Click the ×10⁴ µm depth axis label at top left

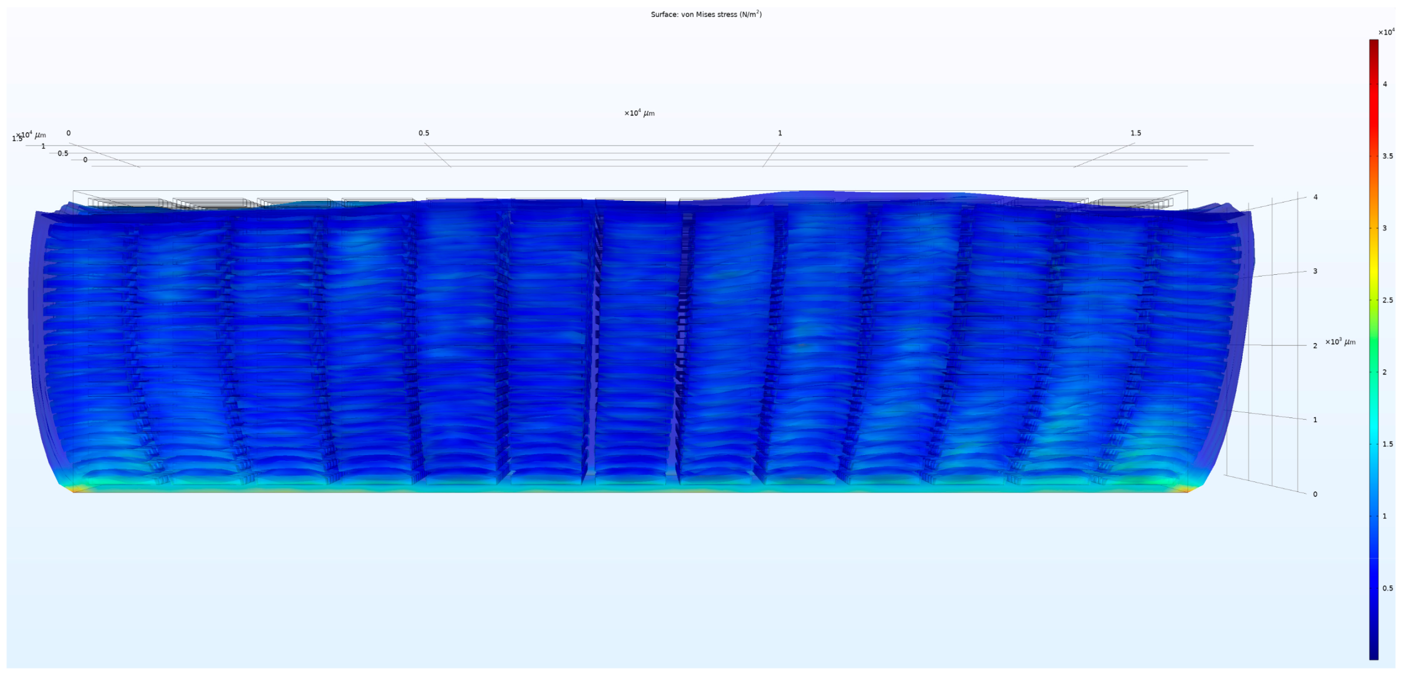pyautogui.click(x=32, y=136)
